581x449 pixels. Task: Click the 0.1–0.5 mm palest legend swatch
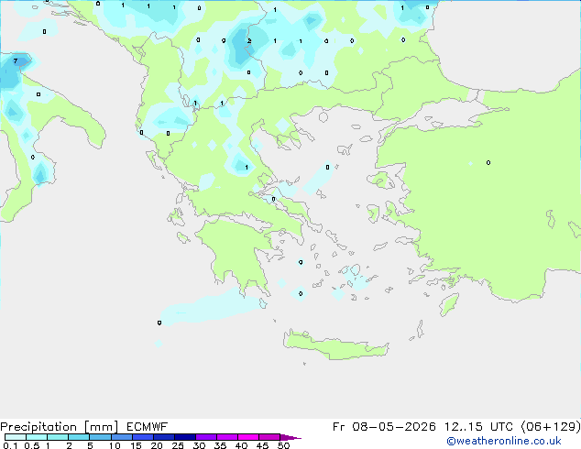point(16,437)
